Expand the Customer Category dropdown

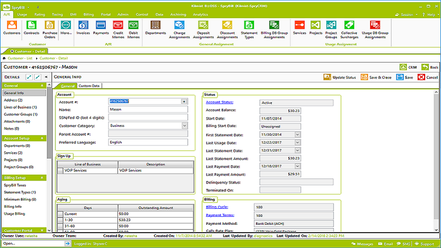point(184,125)
